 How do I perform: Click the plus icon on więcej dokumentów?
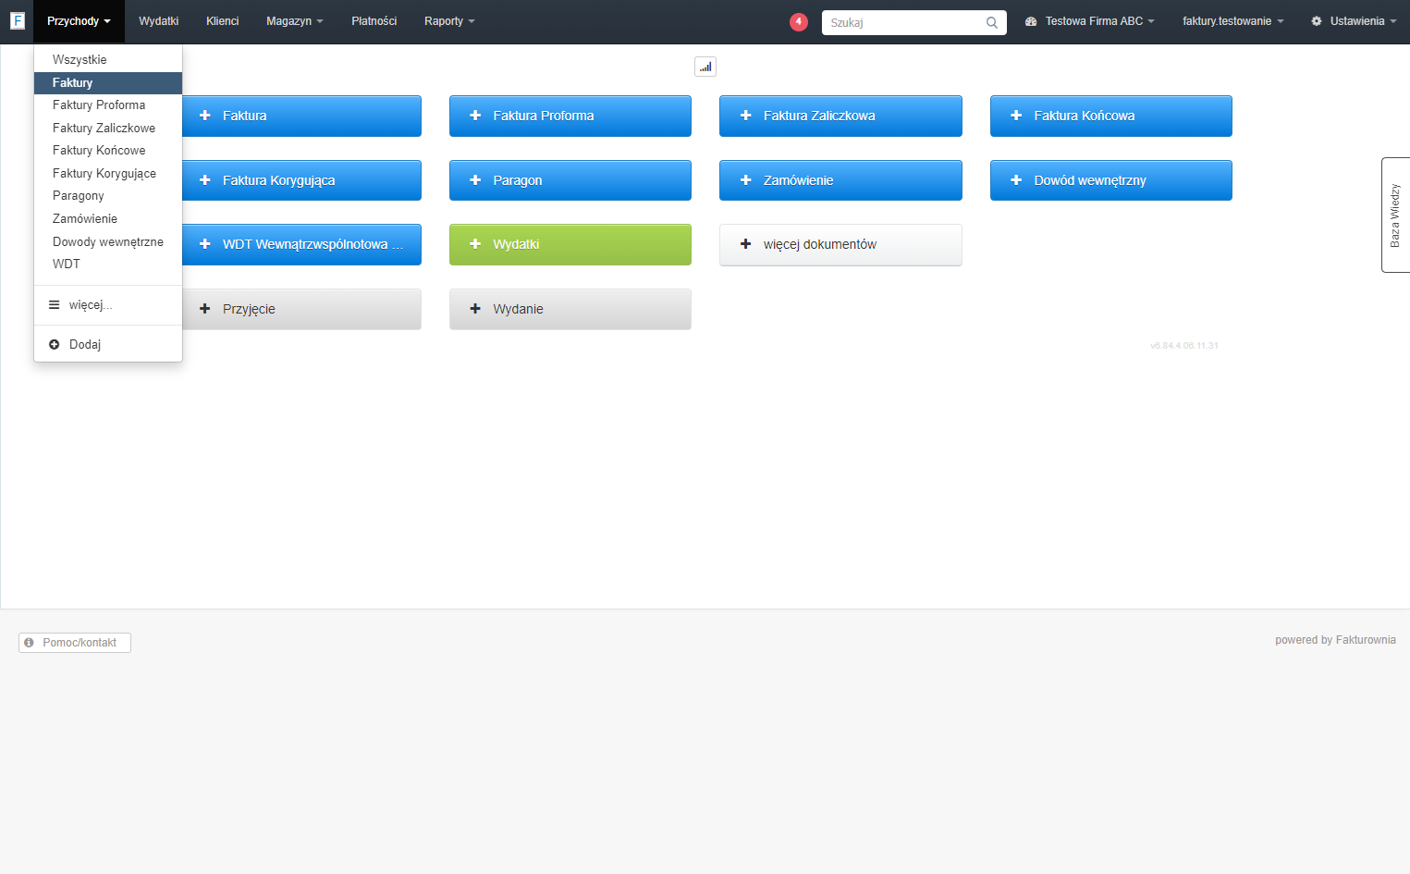coord(746,244)
